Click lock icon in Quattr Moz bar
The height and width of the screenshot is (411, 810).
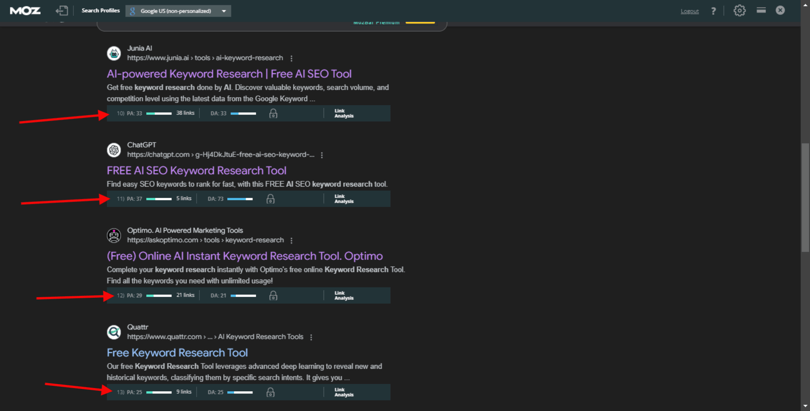(270, 392)
